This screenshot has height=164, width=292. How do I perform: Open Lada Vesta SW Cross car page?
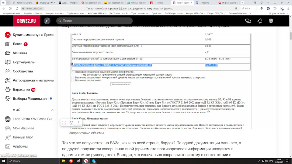(34, 119)
